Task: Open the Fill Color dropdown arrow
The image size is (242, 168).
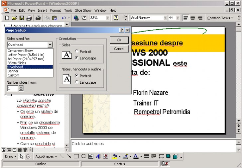Action: coord(120,156)
